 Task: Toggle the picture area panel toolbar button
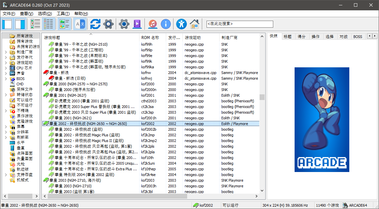coord(20,24)
